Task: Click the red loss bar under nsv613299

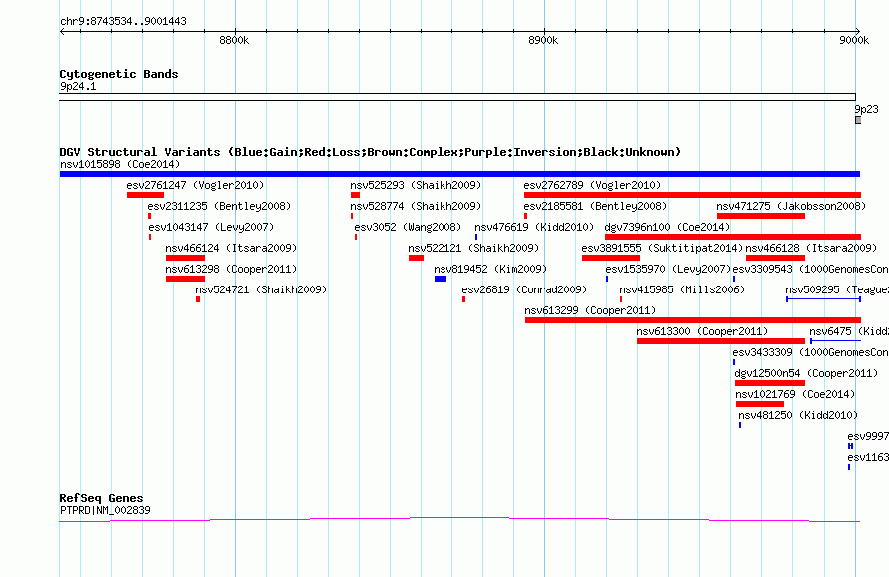Action: click(693, 320)
